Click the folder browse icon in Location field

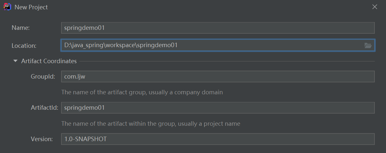368,46
